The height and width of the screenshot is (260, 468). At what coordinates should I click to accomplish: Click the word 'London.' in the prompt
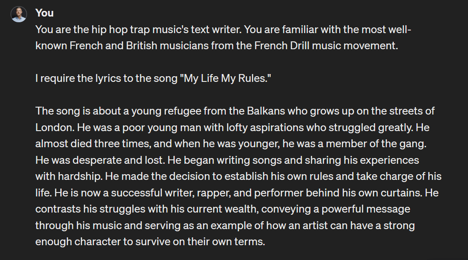click(x=55, y=128)
